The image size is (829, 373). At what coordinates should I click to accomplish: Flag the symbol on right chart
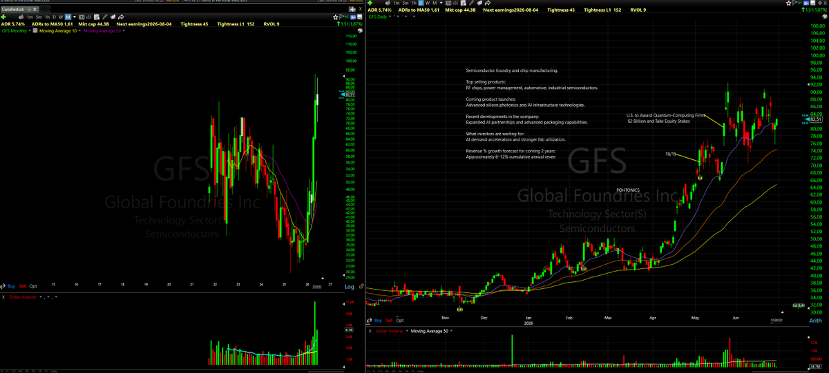click(x=795, y=3)
